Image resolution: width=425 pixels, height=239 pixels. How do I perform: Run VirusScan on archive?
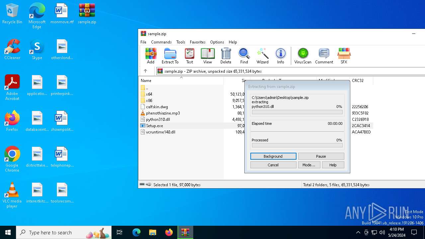point(303,56)
